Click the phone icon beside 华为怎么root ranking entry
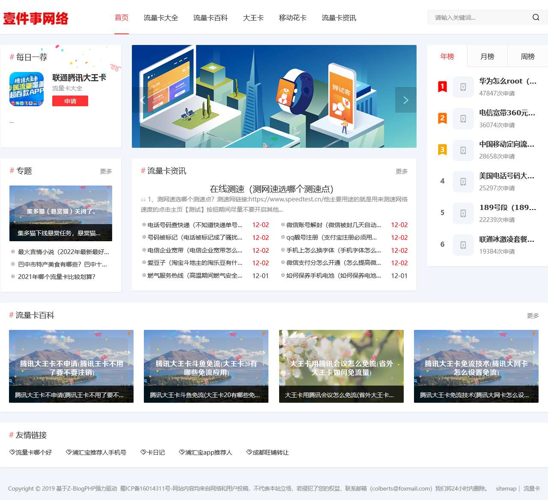 (463, 87)
